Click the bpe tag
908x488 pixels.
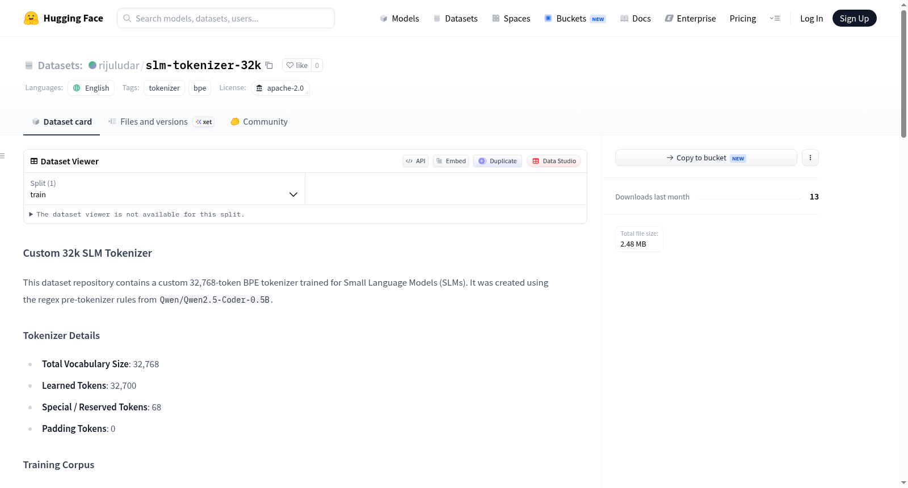(200, 88)
